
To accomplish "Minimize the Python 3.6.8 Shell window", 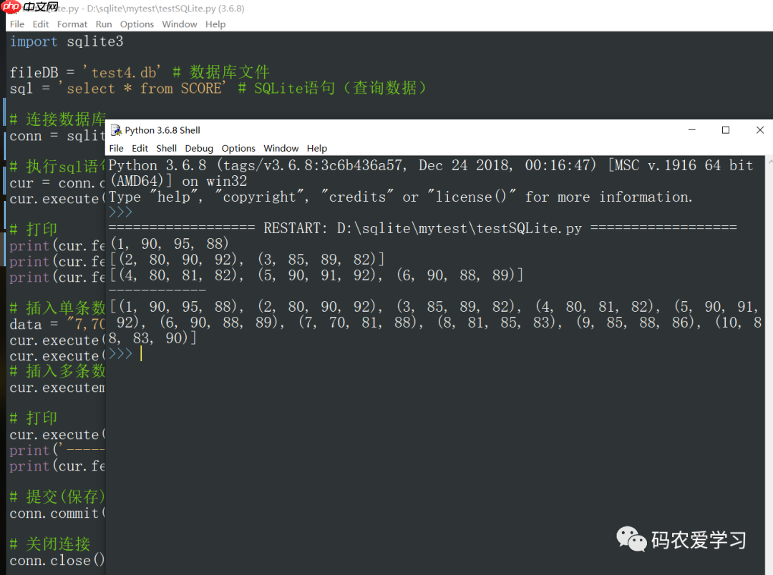I will tap(691, 130).
